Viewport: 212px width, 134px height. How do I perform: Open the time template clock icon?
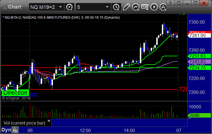[116, 7]
